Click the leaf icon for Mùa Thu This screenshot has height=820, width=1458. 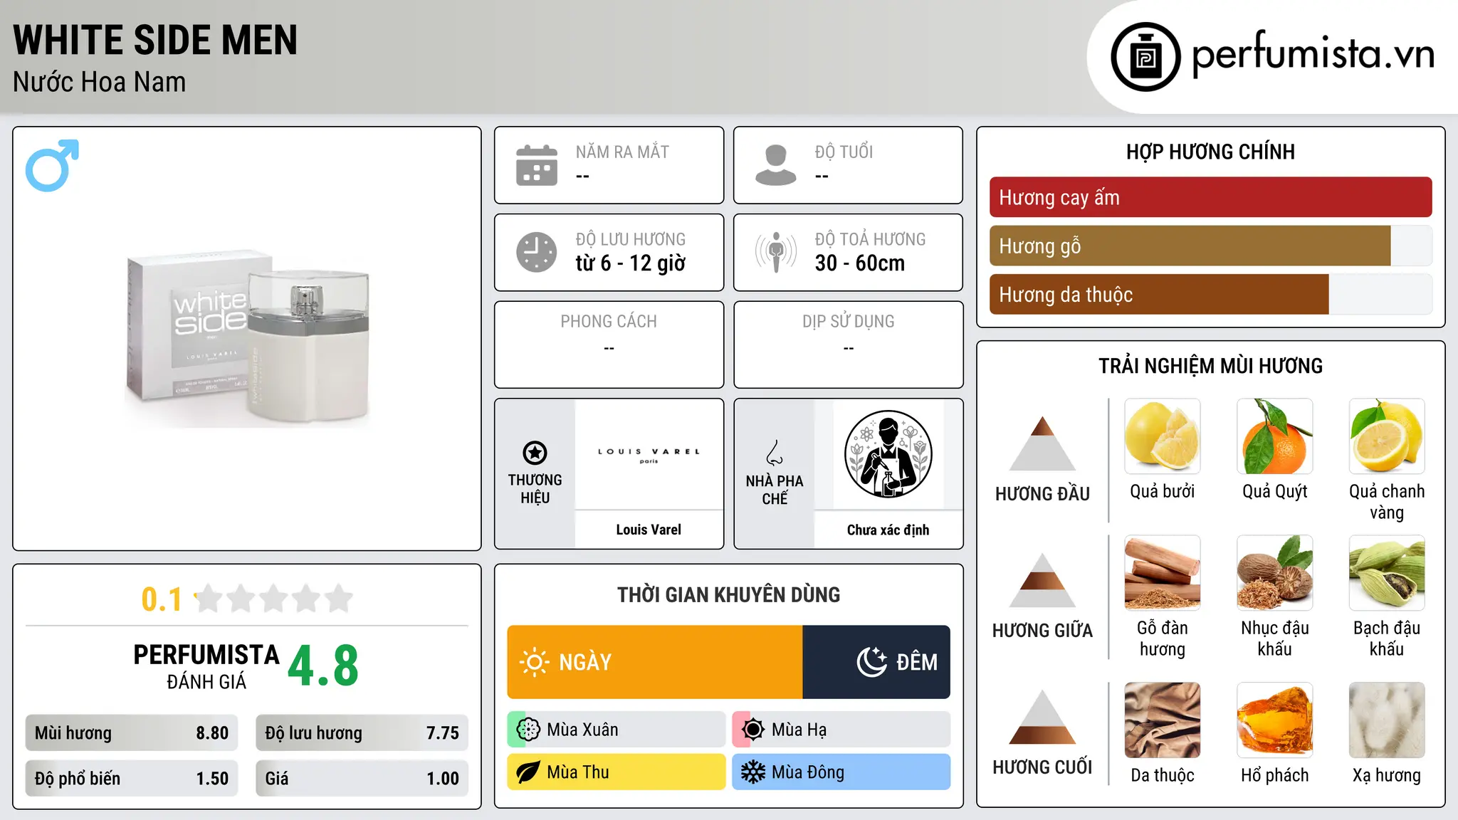pos(528,772)
